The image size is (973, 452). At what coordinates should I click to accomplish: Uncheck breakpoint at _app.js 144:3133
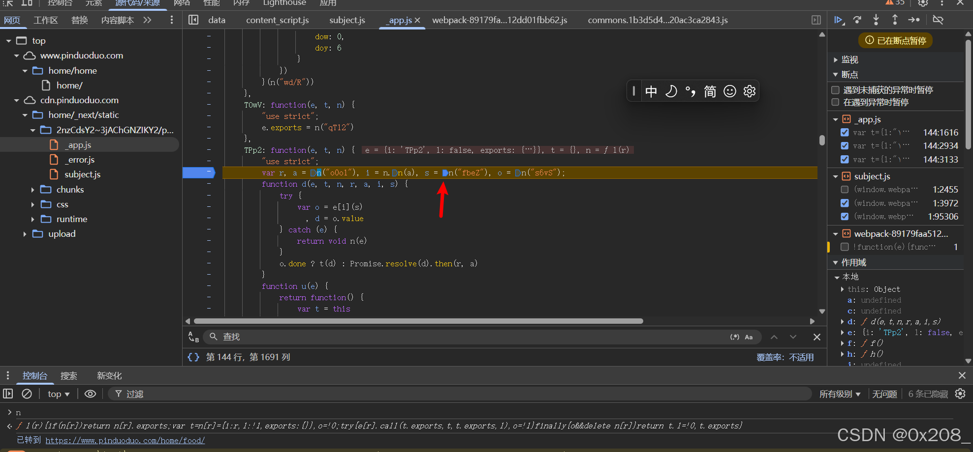coord(845,159)
